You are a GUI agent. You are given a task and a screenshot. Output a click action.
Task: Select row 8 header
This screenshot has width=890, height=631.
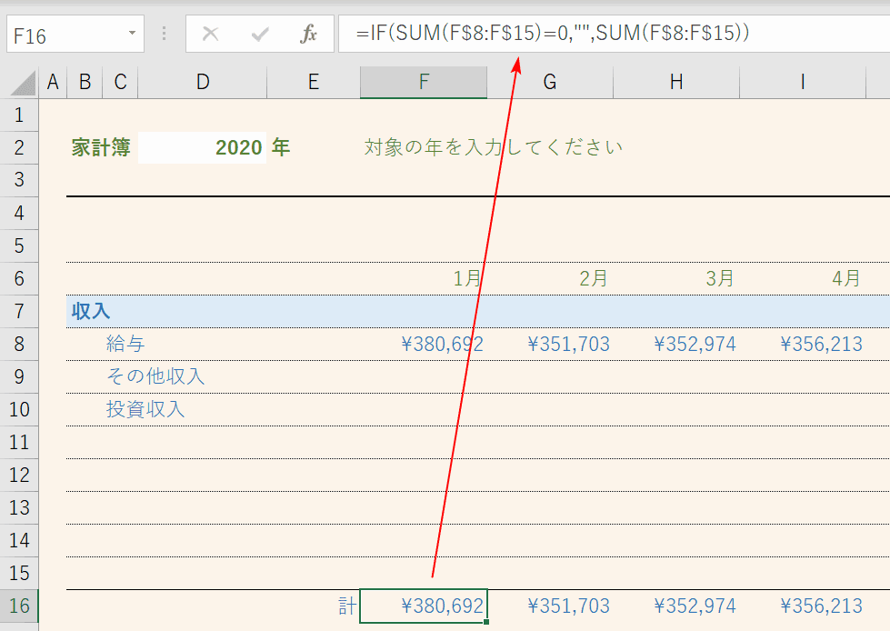pyautogui.click(x=19, y=345)
